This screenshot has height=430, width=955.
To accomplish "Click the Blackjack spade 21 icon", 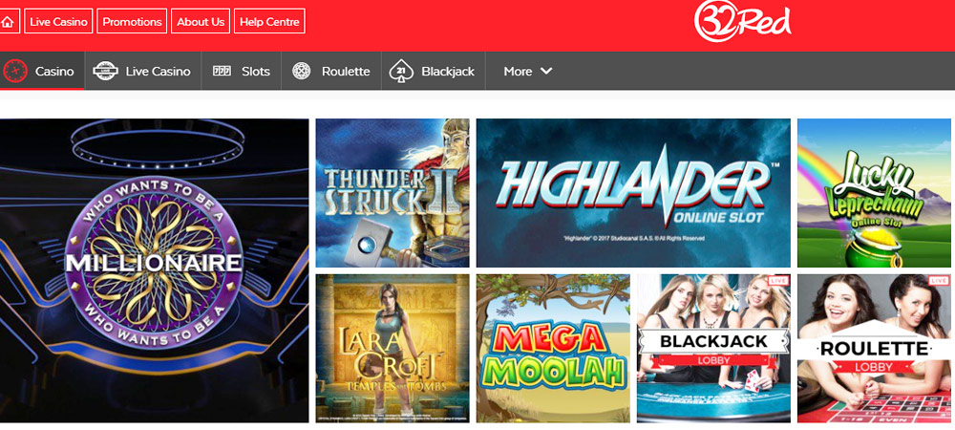I will 401,72.
